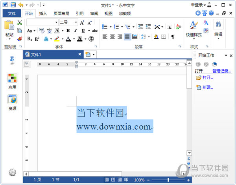Image resolution: width=236 pixels, height=185 pixels.
Task: Expand the font size 二号 dropdown
Action: tap(76, 22)
